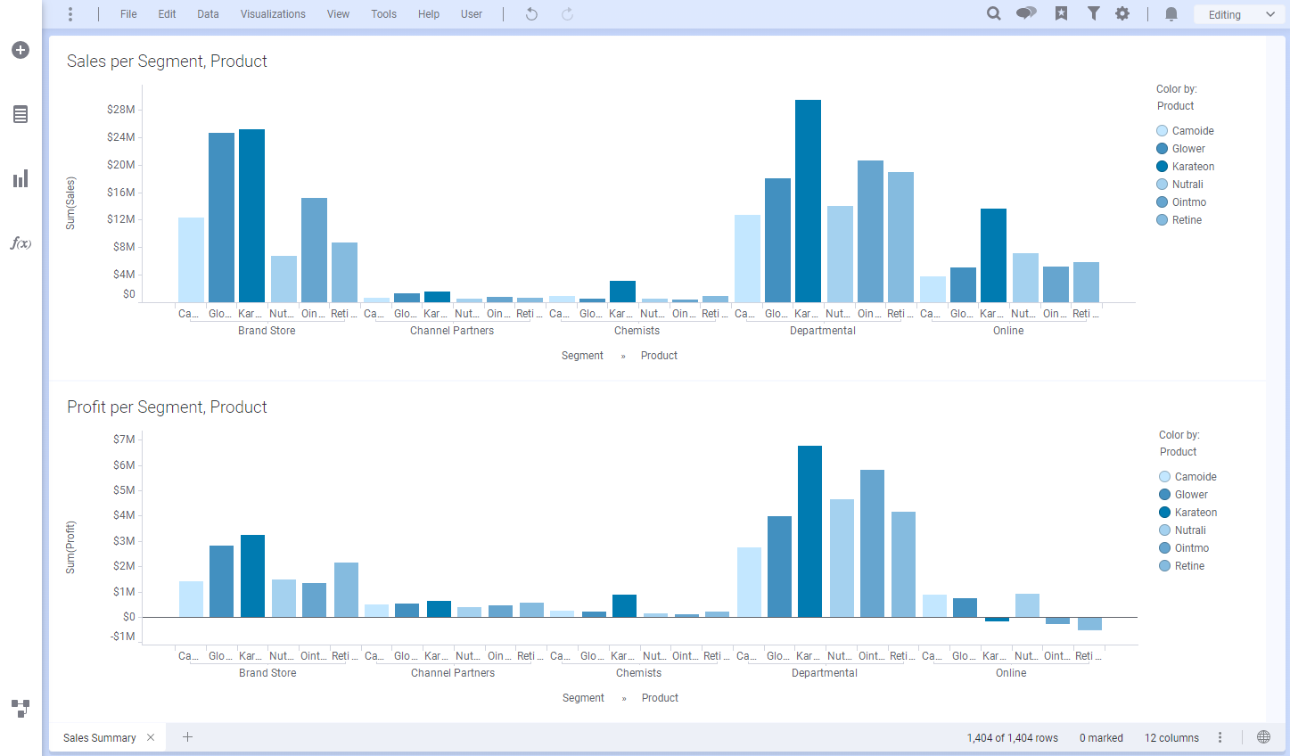Viewport: 1290px width, 756px height.
Task: Expand the Editing mode dropdown
Action: 1239,14
